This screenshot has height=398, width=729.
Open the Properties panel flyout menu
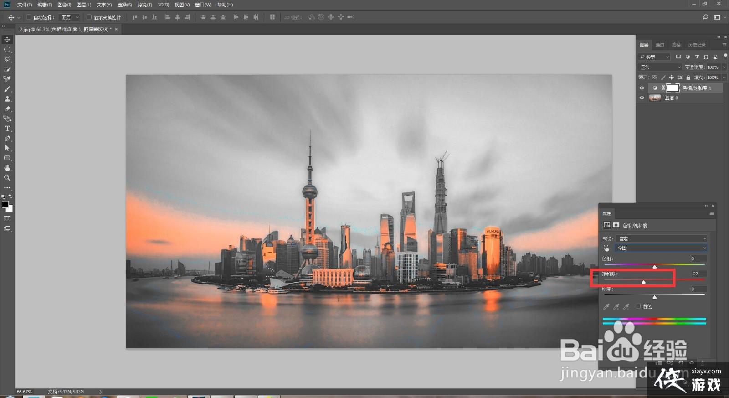pos(712,213)
